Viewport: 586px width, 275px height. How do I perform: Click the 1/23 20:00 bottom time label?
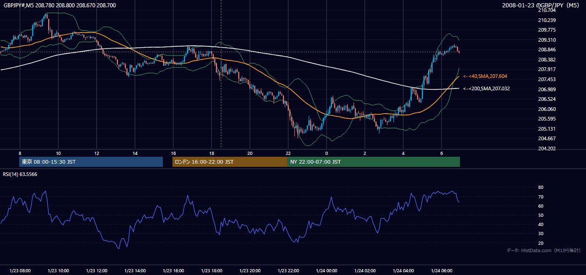[250, 271]
